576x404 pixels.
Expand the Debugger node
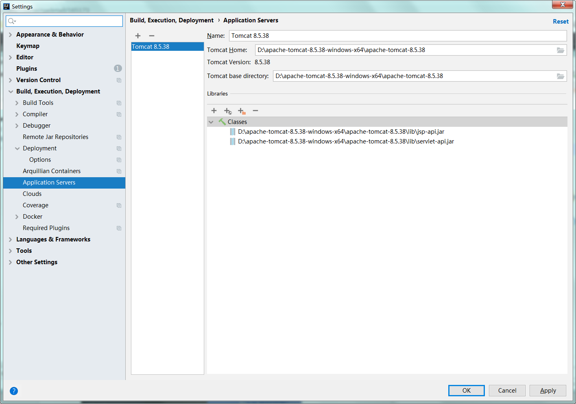pos(17,126)
